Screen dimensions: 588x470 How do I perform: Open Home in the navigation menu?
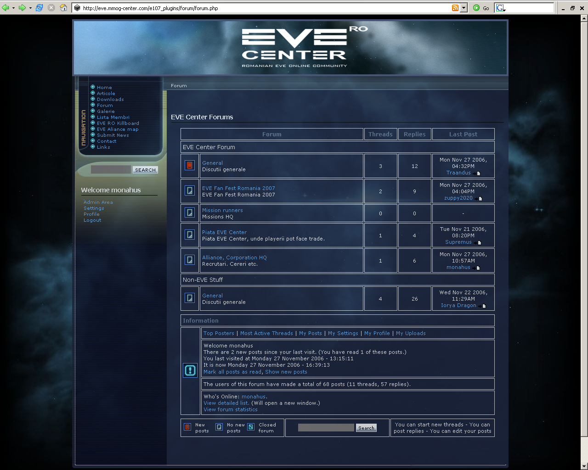[104, 87]
